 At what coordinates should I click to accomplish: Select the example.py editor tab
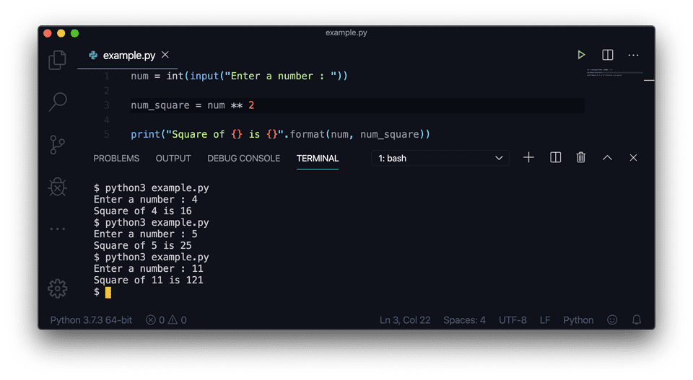(x=127, y=56)
